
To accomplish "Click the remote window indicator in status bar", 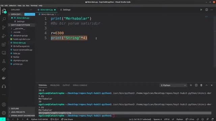I will point(3,119).
